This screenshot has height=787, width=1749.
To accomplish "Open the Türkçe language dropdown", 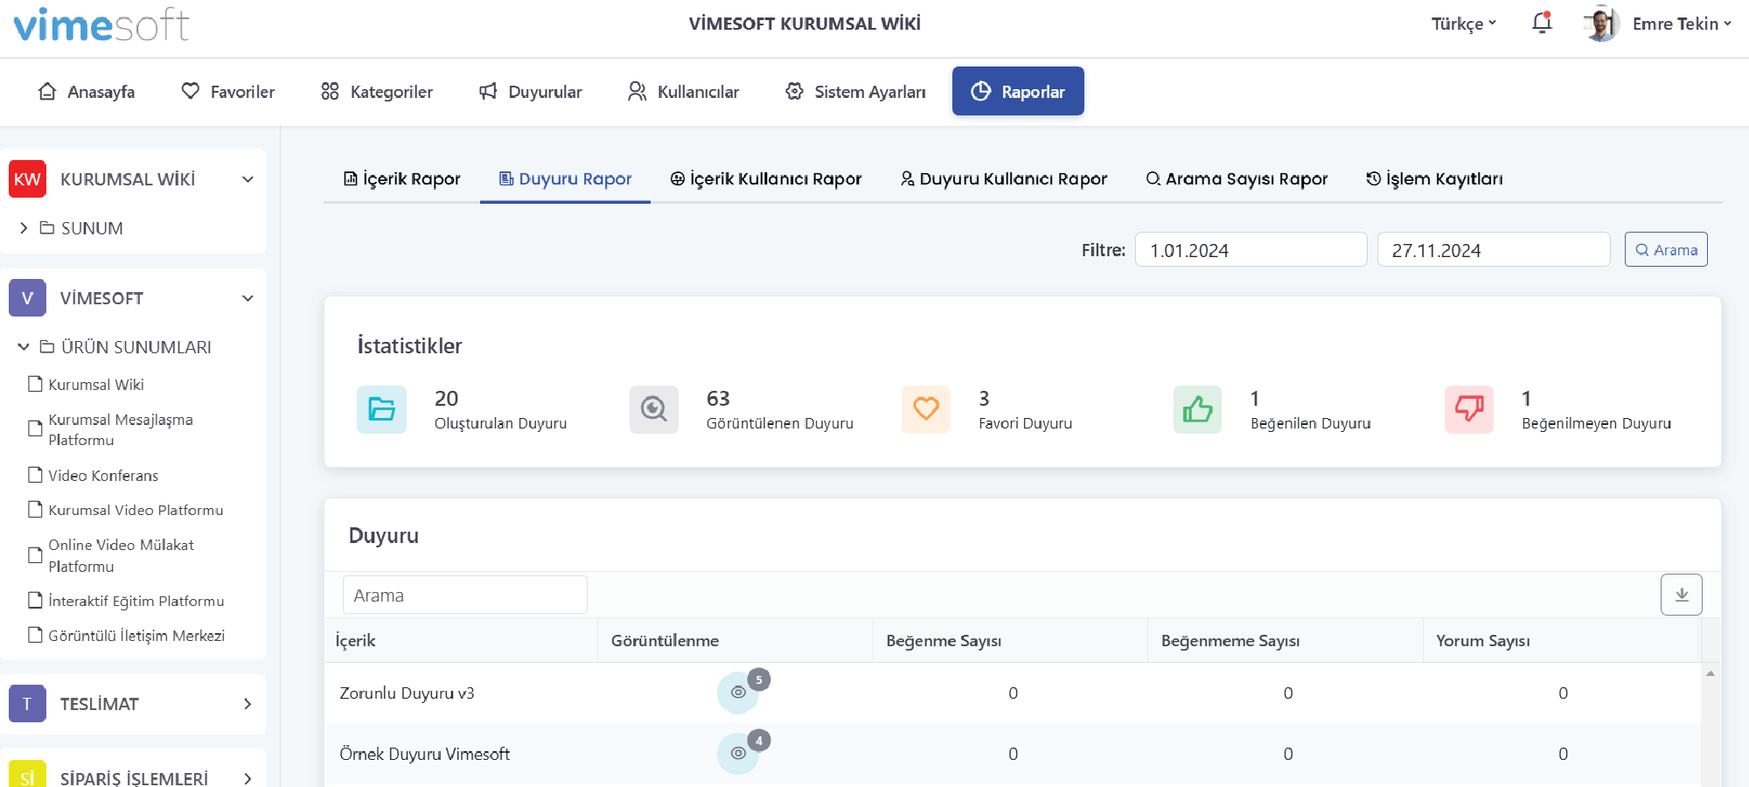I will click(x=1464, y=24).
